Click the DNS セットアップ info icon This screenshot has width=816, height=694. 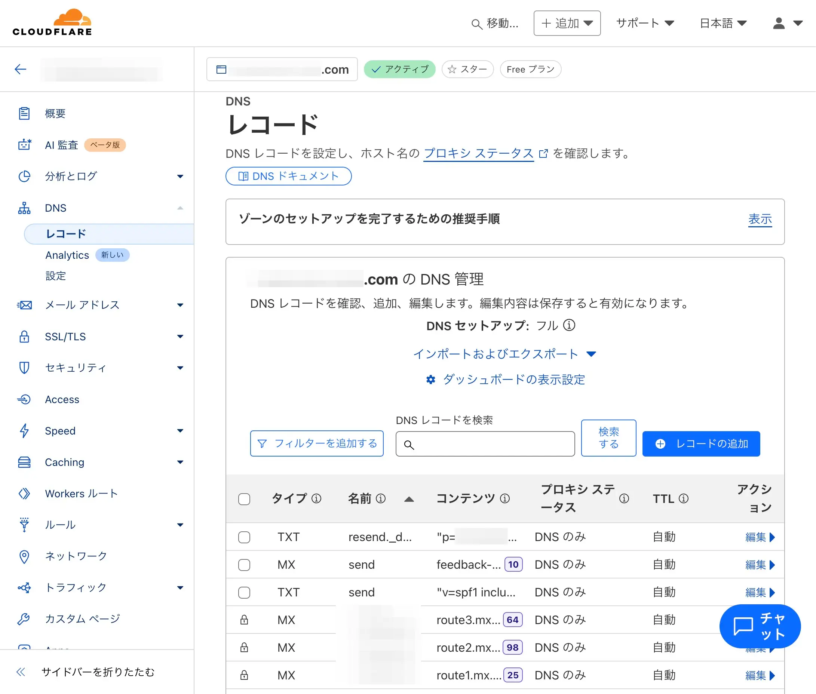[569, 325]
